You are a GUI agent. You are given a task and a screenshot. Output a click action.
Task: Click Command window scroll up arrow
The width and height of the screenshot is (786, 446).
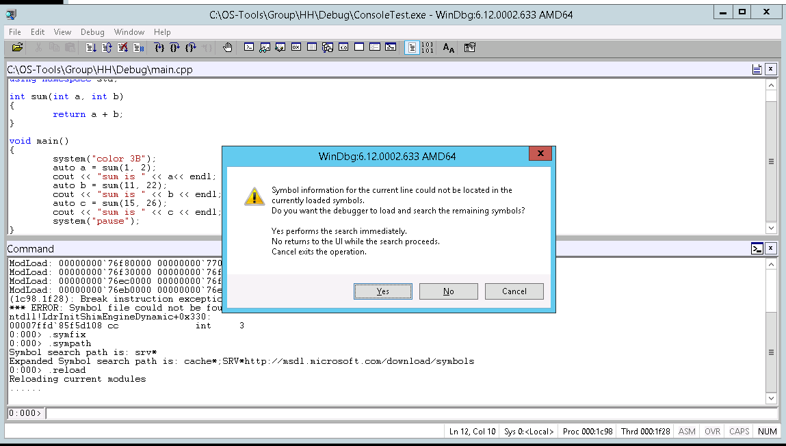[x=771, y=264]
